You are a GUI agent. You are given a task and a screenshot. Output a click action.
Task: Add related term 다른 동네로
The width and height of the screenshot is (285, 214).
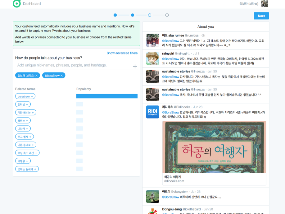pos(26,145)
